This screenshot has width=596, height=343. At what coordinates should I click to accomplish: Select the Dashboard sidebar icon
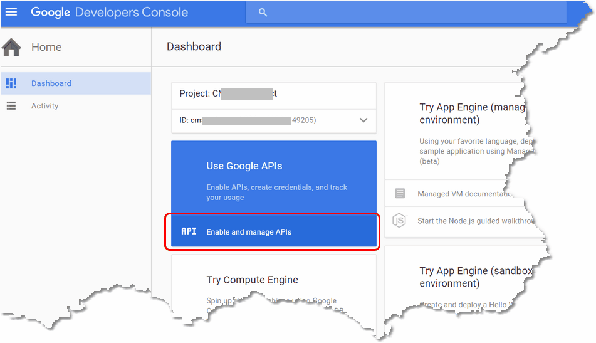pos(11,83)
